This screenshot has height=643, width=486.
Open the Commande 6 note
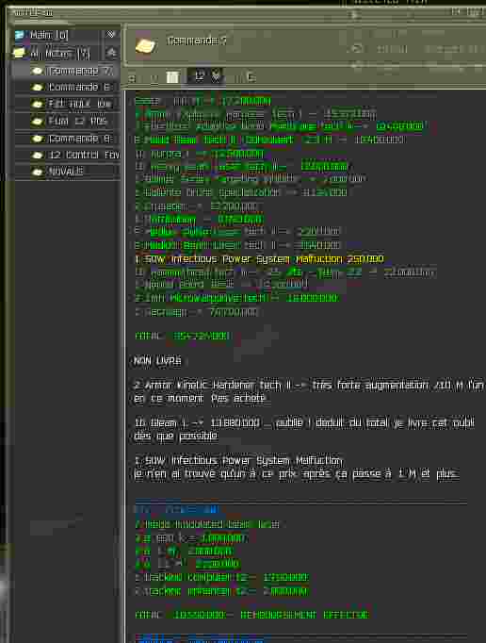80,88
